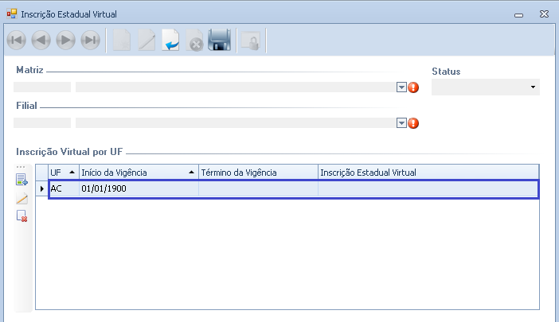559x322 pixels.
Task: Go to the previous record
Action: coord(41,41)
